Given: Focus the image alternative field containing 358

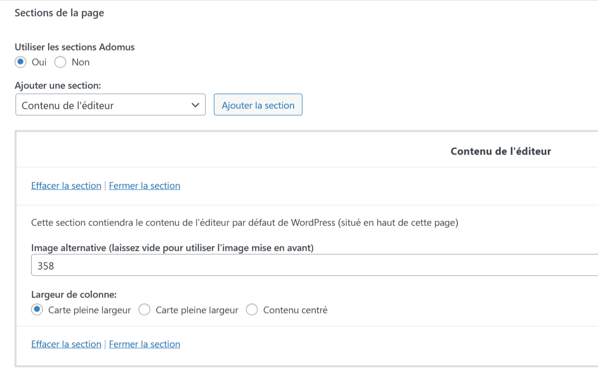Looking at the screenshot, I should [311, 266].
